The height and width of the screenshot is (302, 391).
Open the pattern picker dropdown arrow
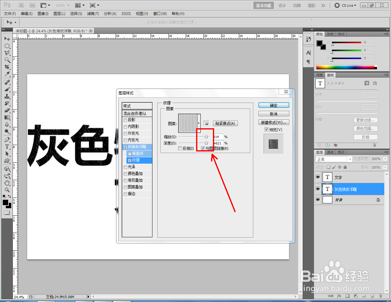[199, 123]
